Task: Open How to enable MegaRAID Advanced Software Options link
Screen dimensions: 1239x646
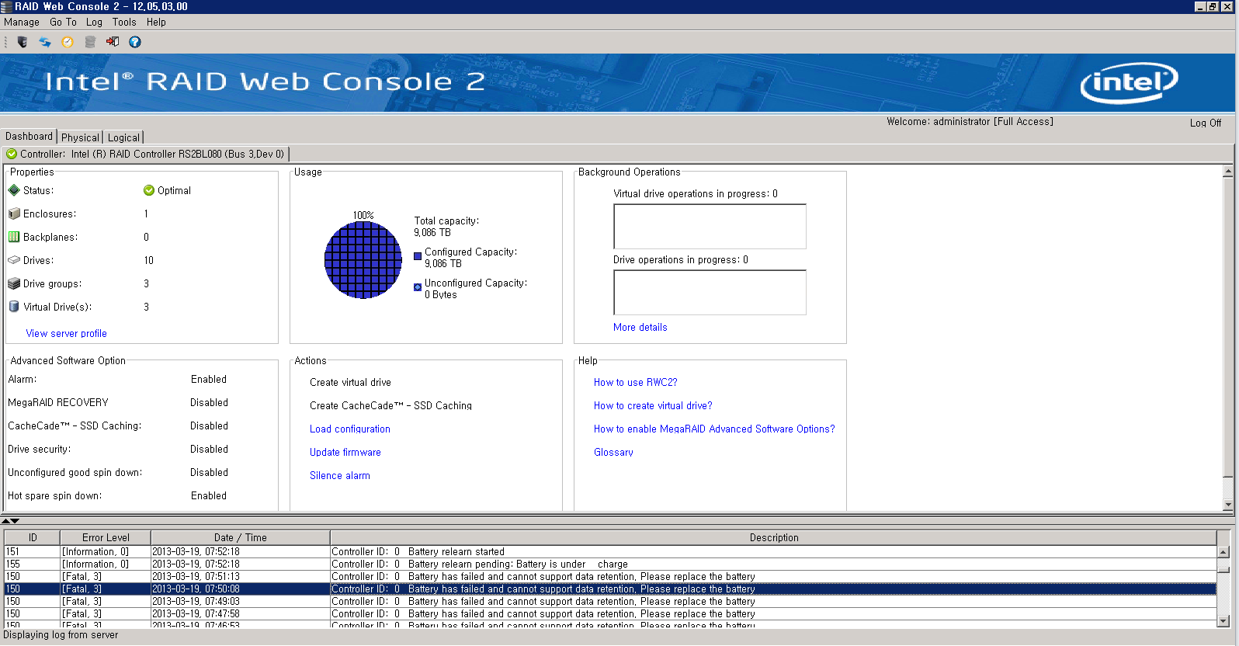Action: click(713, 429)
